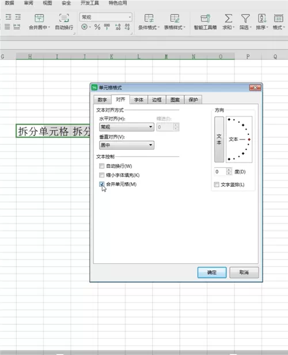
Task: Toggle 文字竖排(L) checkbox
Action: 217,184
